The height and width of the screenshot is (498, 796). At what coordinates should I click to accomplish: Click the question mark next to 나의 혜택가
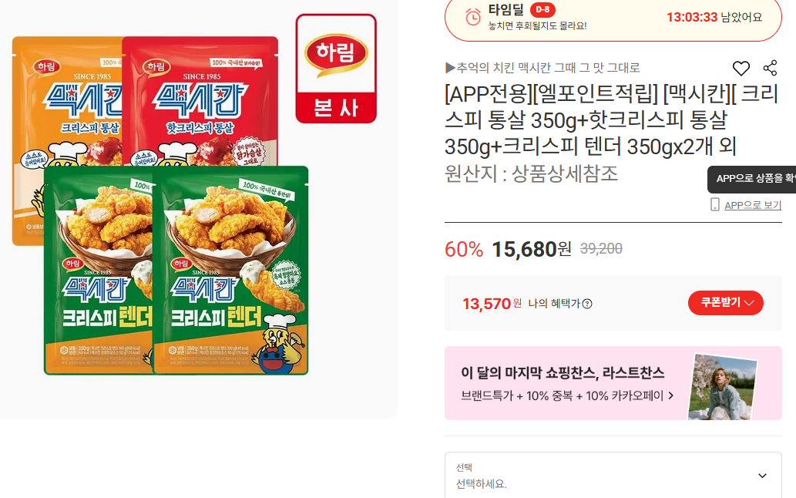pos(587,304)
